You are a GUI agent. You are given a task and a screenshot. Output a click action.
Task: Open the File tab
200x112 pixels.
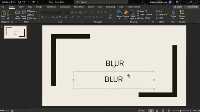click(x=3, y=7)
